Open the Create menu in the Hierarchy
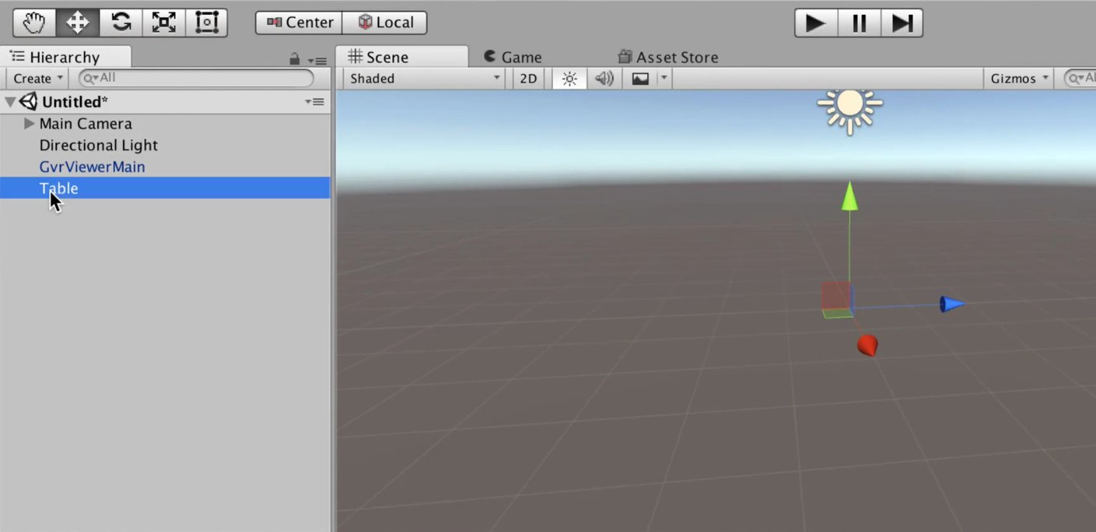This screenshot has width=1096, height=532. click(x=36, y=78)
